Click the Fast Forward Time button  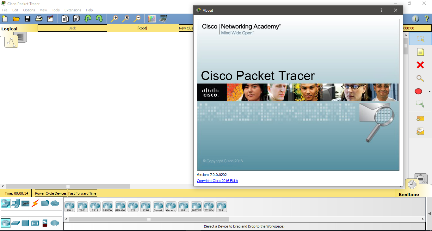click(82, 193)
